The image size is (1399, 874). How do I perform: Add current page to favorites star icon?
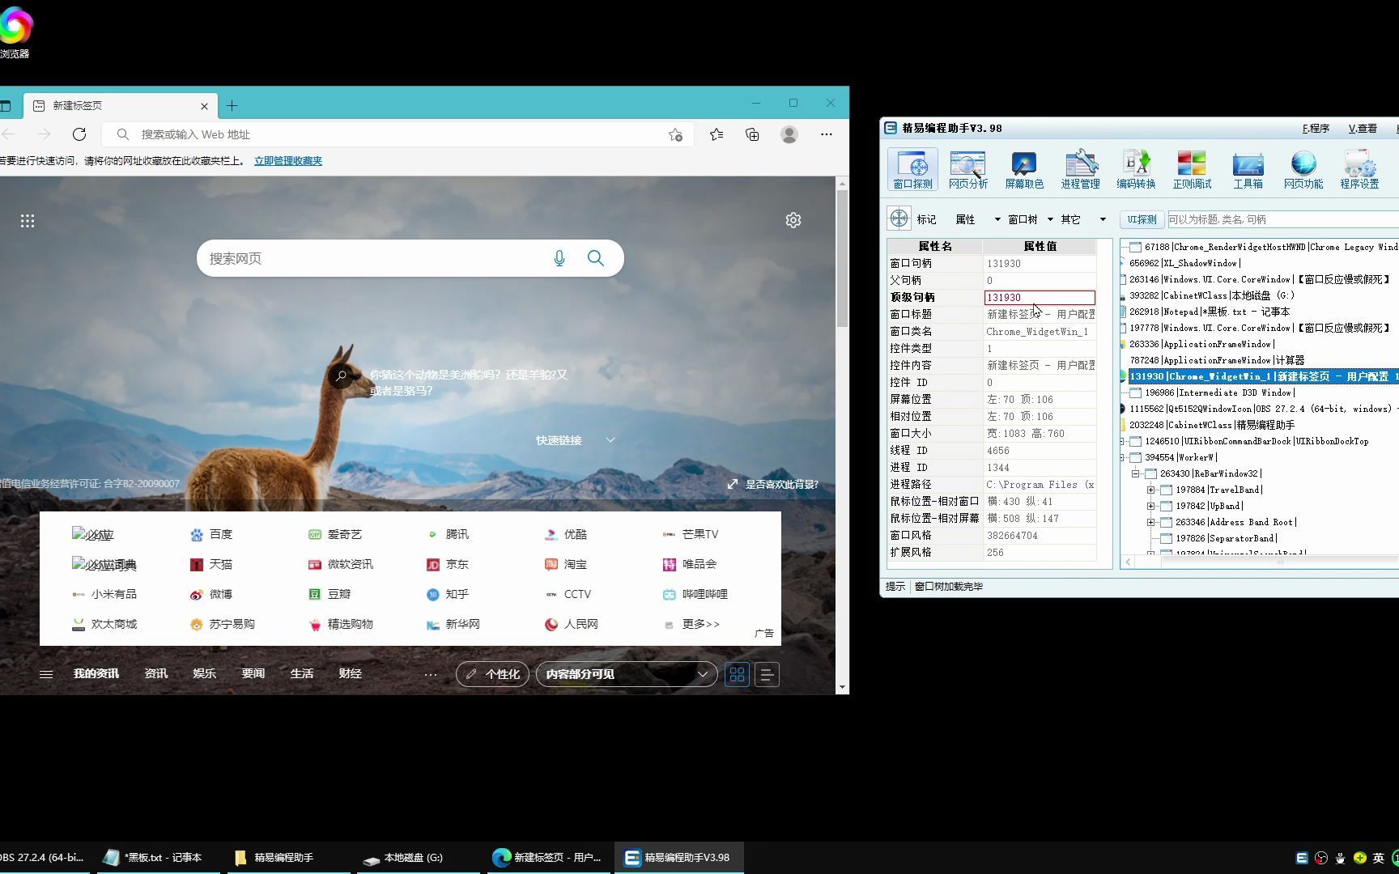pos(675,135)
